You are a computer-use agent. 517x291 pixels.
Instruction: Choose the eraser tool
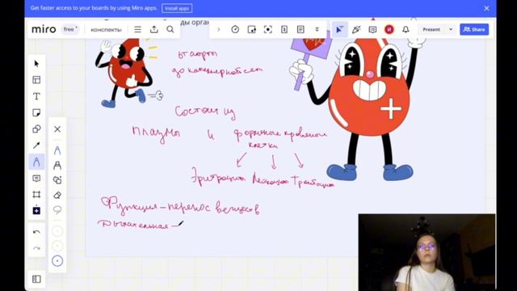coord(57,195)
